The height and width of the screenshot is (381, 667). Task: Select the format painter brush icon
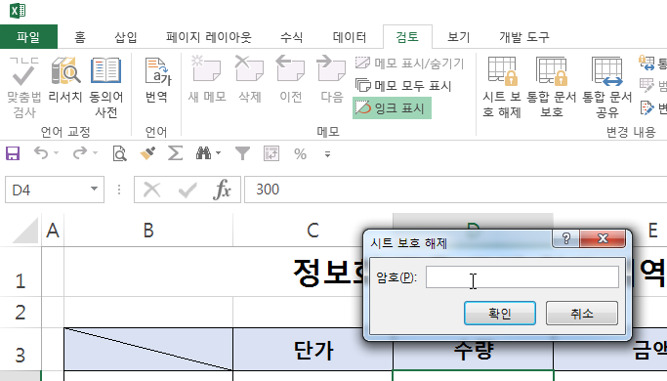click(147, 153)
